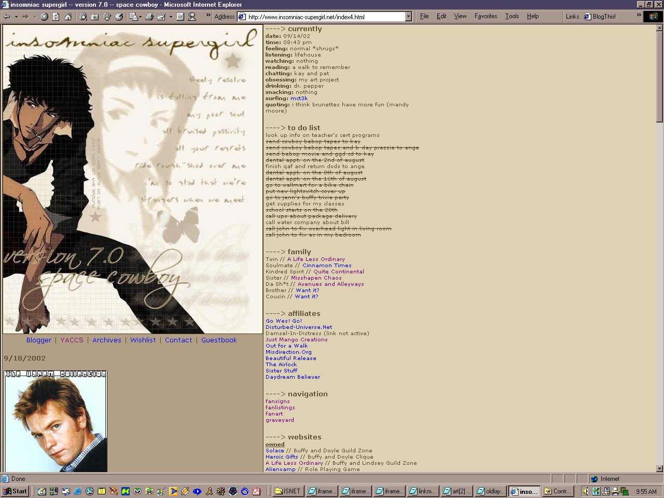The width and height of the screenshot is (664, 498).
Task: Go back with the Back arrow
Action: 7,17
